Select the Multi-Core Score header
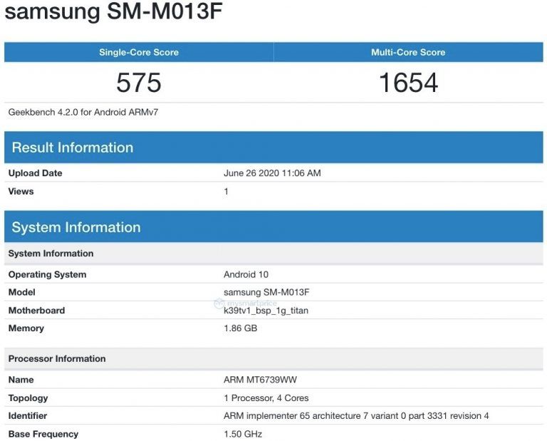This screenshot has height=441, width=547. coord(408,52)
